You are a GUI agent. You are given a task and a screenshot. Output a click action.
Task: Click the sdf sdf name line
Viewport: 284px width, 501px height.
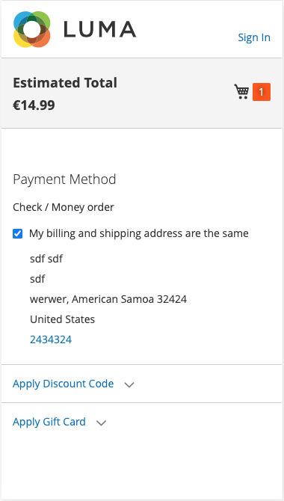pos(46,259)
